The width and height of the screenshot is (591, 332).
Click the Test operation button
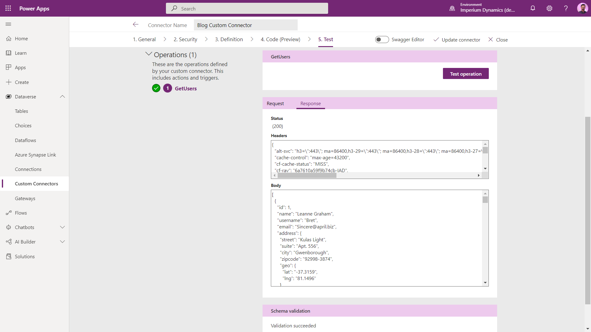[465, 74]
